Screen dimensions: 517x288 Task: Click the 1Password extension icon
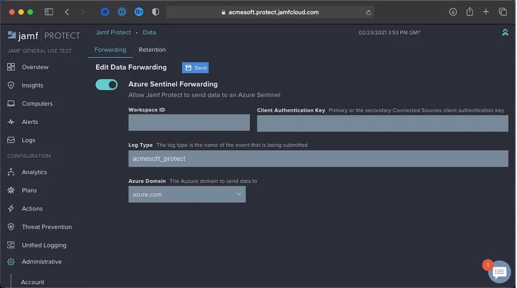(x=121, y=12)
